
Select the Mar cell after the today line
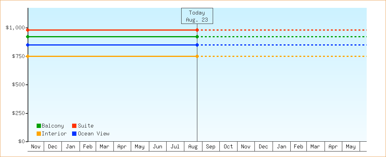[x=315, y=146]
